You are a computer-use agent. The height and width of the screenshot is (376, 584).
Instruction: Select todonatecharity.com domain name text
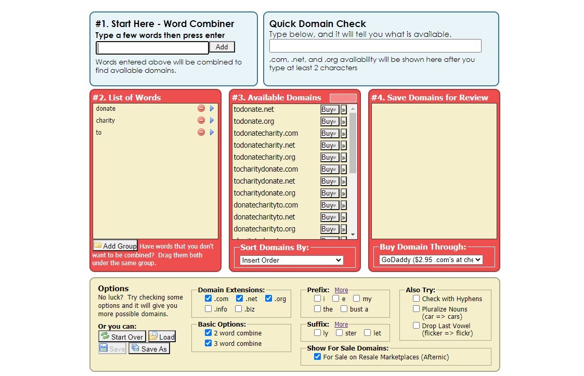(x=266, y=134)
